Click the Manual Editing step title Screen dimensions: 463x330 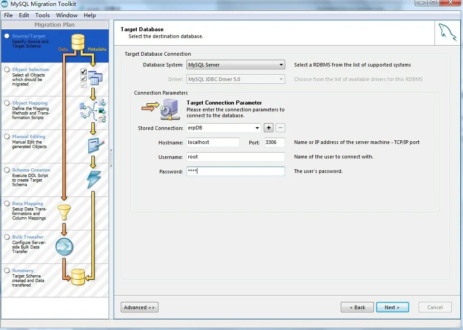tap(29, 137)
